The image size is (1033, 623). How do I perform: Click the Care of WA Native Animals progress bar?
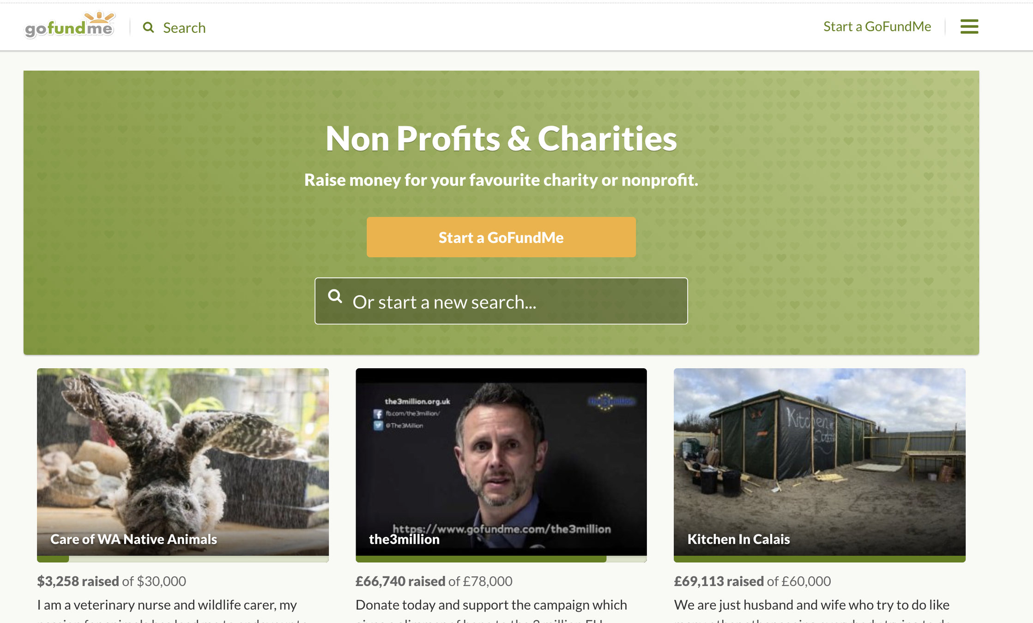tap(183, 559)
